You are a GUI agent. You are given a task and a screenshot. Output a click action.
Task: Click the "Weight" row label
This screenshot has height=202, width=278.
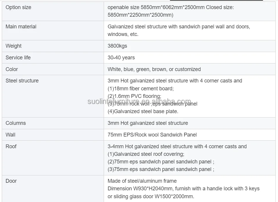click(x=13, y=46)
